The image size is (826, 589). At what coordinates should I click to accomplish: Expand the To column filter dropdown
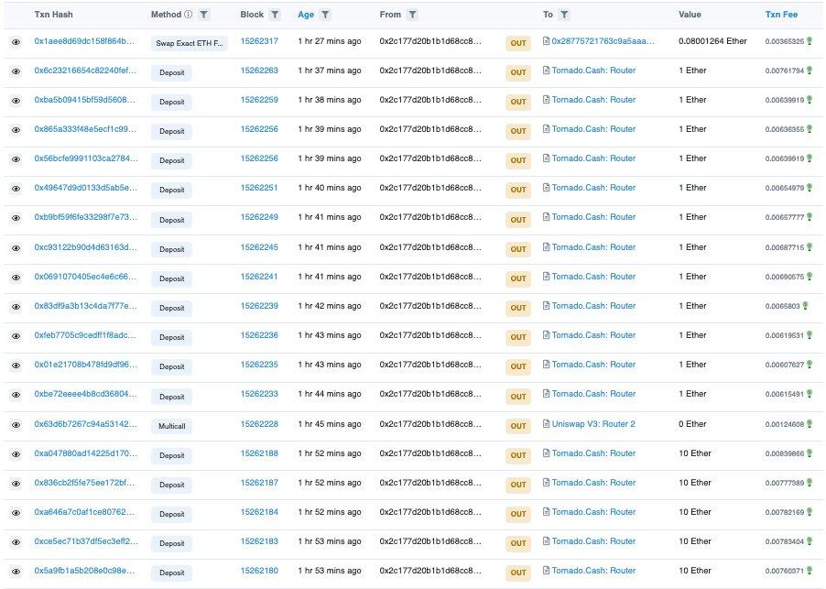coord(563,15)
